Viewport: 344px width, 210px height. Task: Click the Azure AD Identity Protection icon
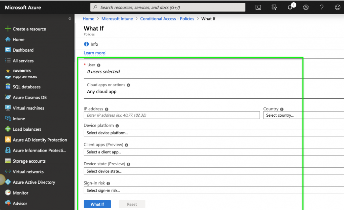pyautogui.click(x=8, y=139)
